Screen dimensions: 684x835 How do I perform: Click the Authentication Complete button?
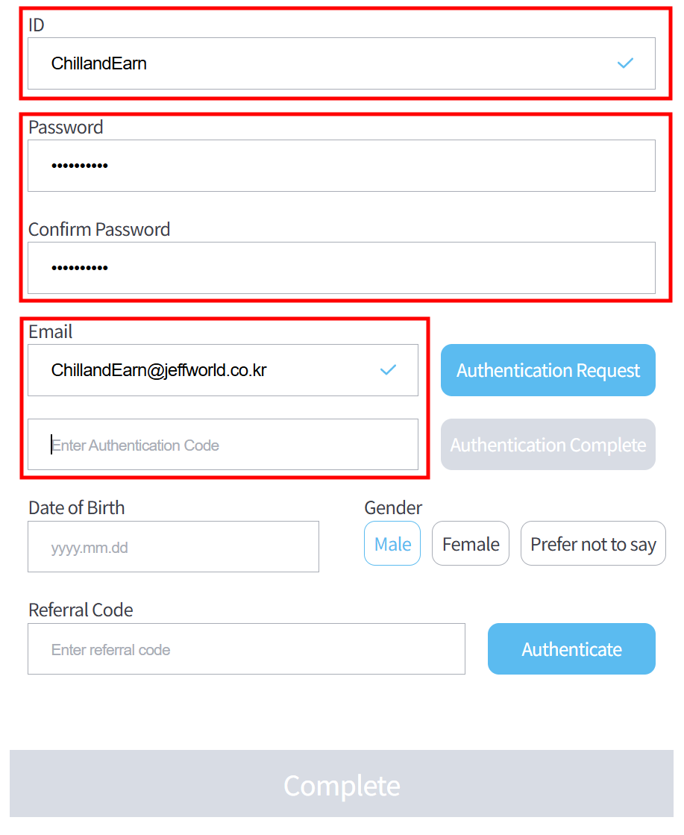coord(548,445)
